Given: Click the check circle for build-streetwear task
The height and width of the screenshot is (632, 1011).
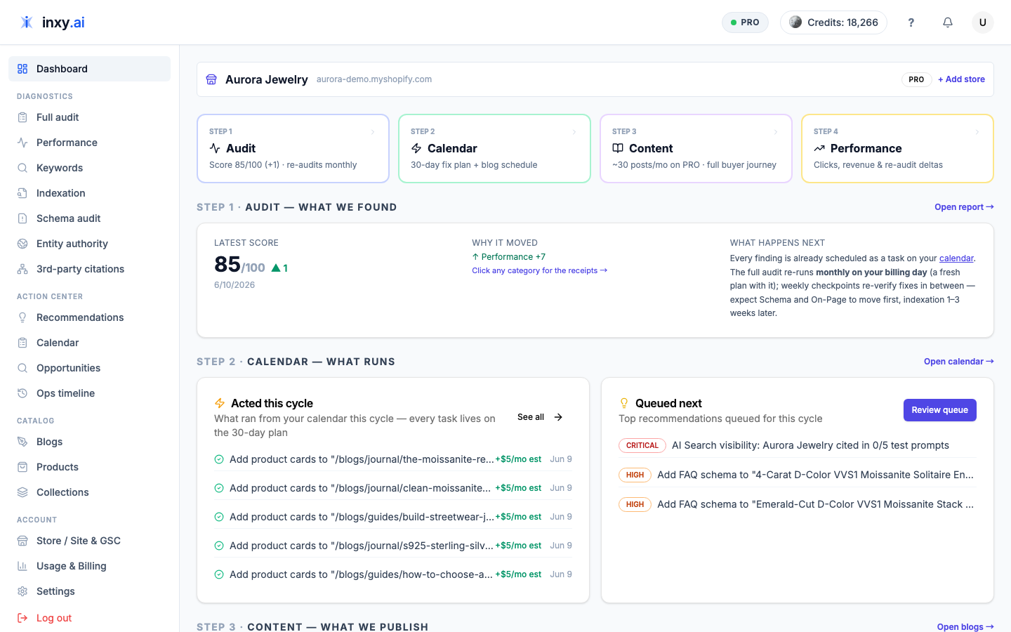Looking at the screenshot, I should [x=219, y=517].
